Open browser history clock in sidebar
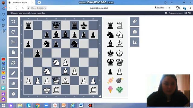Screen dimensions: 193x108 tap(3, 14)
